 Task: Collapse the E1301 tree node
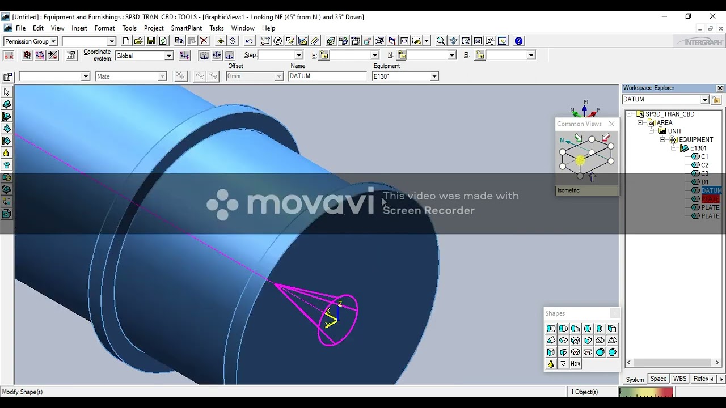coord(674,148)
